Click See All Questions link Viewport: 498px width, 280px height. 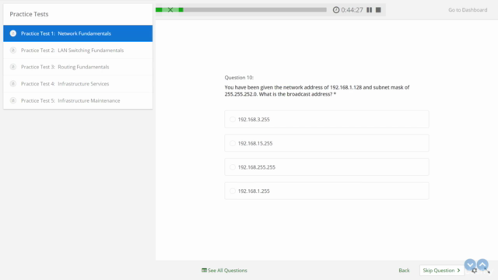227,270
